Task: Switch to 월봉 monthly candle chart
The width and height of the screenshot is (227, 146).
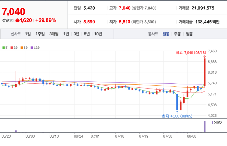Action: point(189,34)
